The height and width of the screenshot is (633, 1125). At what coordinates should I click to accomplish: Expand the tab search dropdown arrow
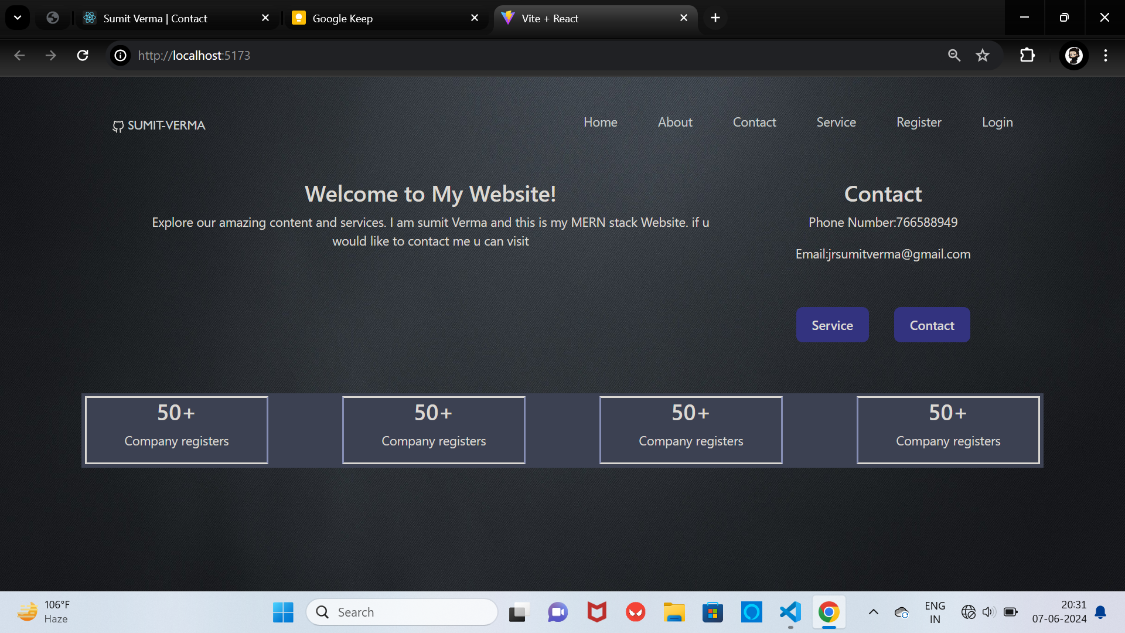point(18,18)
